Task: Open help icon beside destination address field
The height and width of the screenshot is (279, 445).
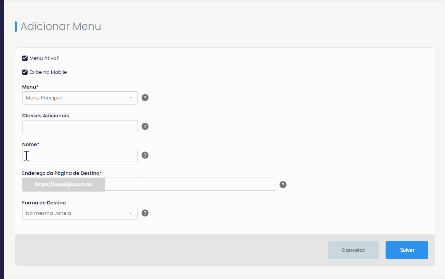Action: point(283,185)
